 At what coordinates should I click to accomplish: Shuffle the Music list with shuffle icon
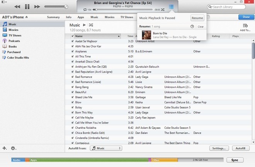click(91, 25)
